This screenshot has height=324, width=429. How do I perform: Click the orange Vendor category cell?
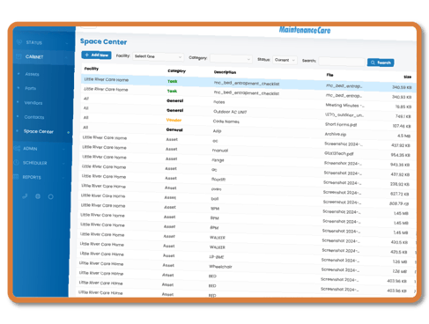pyautogui.click(x=174, y=120)
